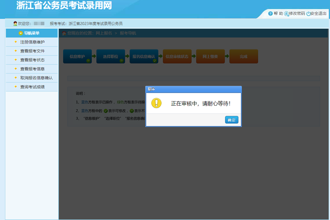
Task: Open 帮助 help link at top right
Action: [278, 14]
